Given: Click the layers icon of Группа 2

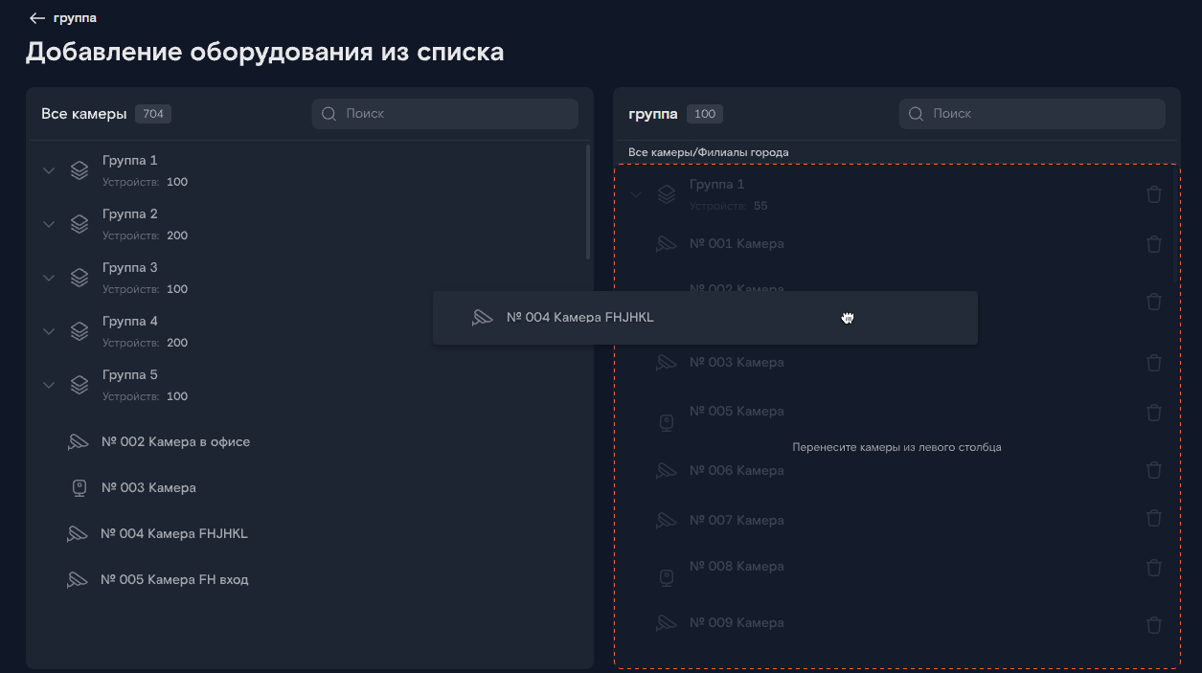Looking at the screenshot, I should [79, 224].
